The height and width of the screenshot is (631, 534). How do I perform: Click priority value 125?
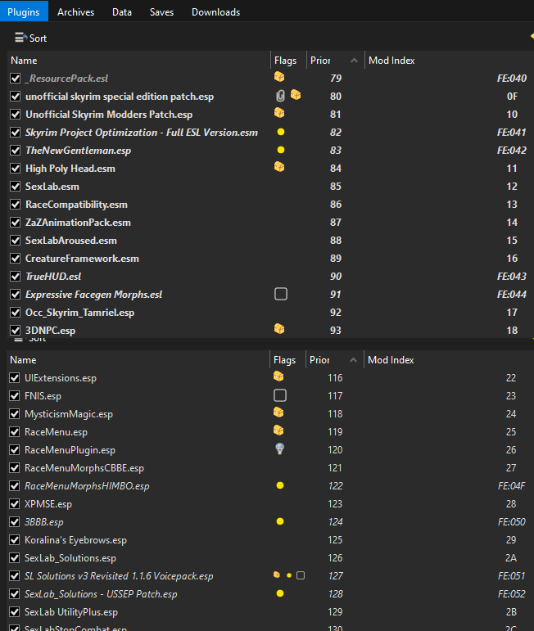[335, 540]
